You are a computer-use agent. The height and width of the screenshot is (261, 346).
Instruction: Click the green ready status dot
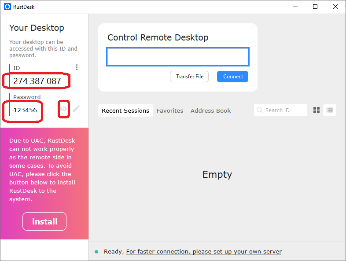click(x=96, y=252)
